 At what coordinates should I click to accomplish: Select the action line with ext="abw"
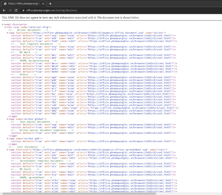pyautogui.click(x=93, y=111)
